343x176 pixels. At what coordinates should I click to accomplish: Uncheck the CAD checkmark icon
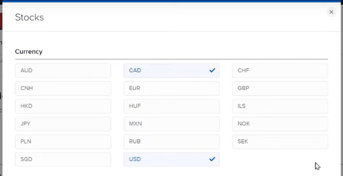click(x=212, y=70)
